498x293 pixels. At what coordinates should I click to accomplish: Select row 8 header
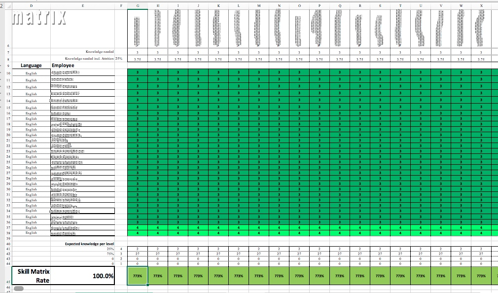click(x=8, y=59)
